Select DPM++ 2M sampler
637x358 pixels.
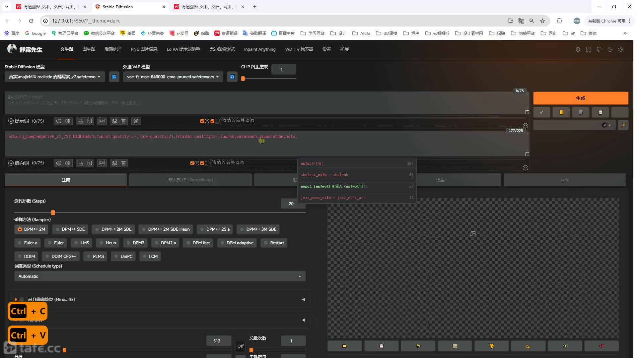(x=32, y=229)
